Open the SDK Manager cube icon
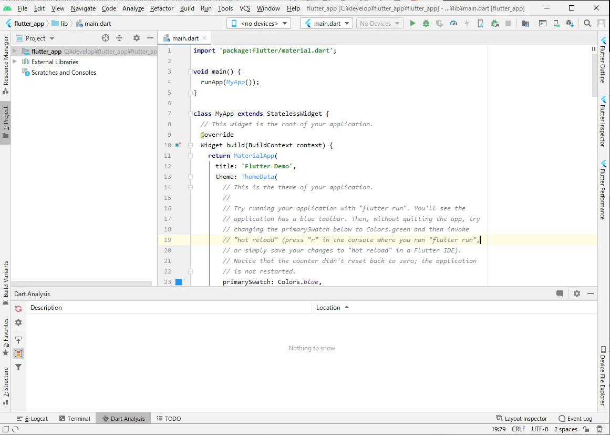610x435 pixels. click(570, 23)
